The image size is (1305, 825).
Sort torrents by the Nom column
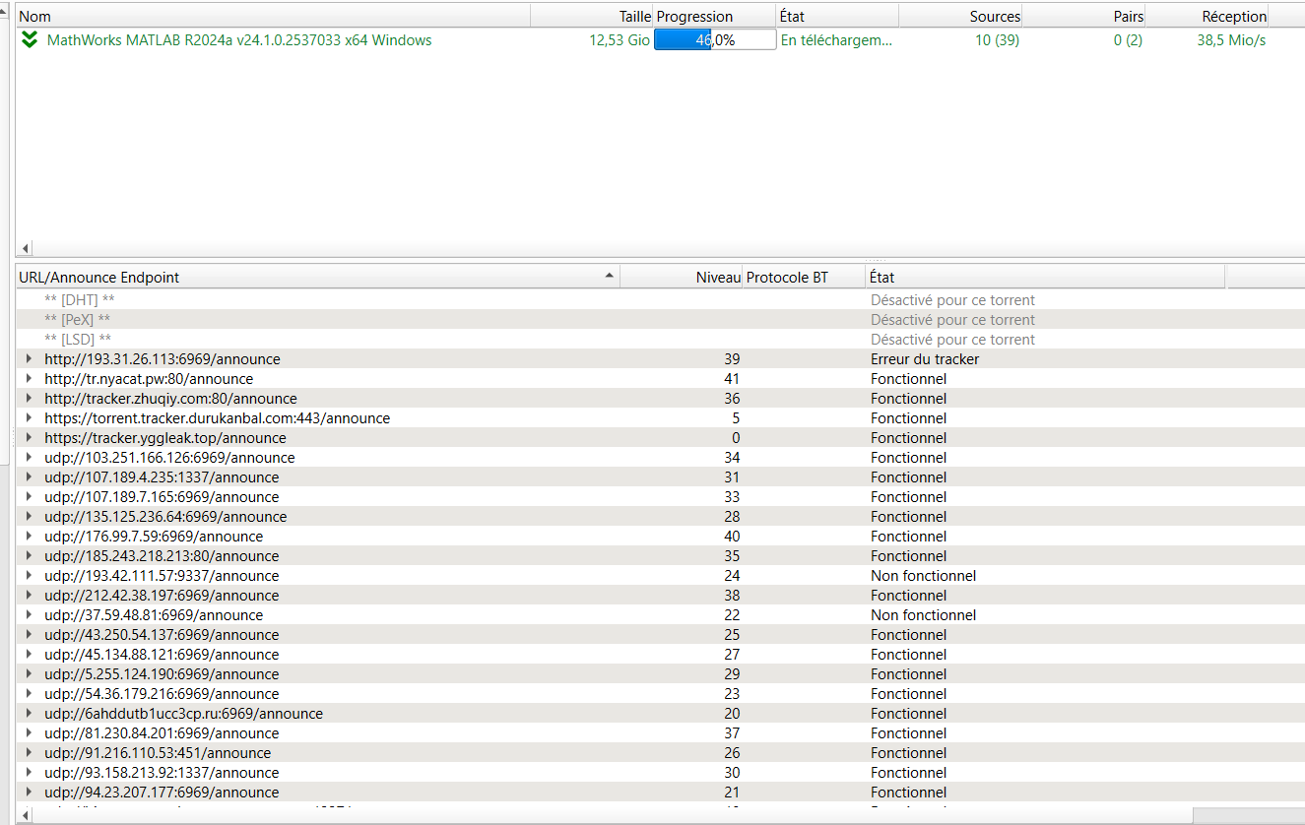pyautogui.click(x=272, y=16)
